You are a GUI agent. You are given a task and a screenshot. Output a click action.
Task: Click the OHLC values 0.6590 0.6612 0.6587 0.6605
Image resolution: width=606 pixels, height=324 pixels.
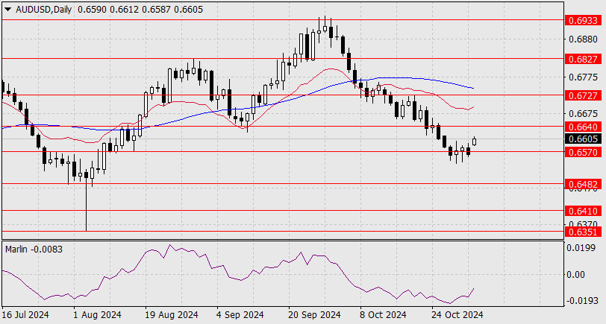pyautogui.click(x=140, y=9)
